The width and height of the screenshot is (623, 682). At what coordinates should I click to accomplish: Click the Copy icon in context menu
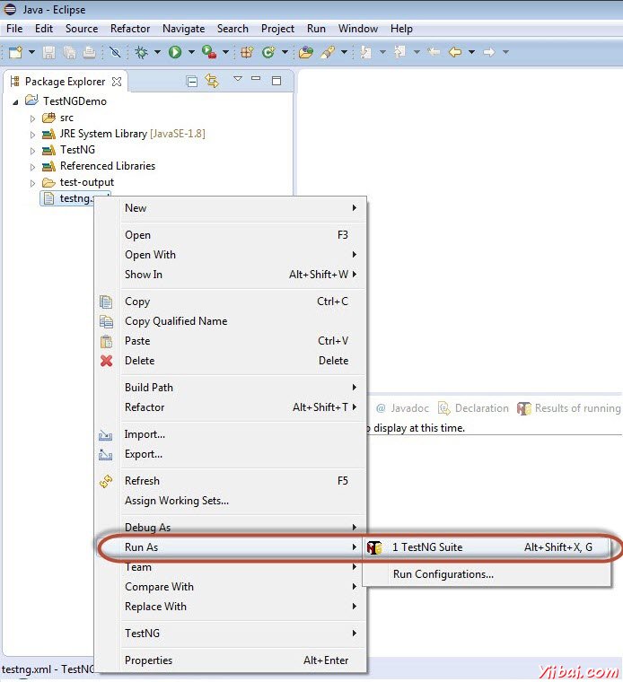pos(106,302)
